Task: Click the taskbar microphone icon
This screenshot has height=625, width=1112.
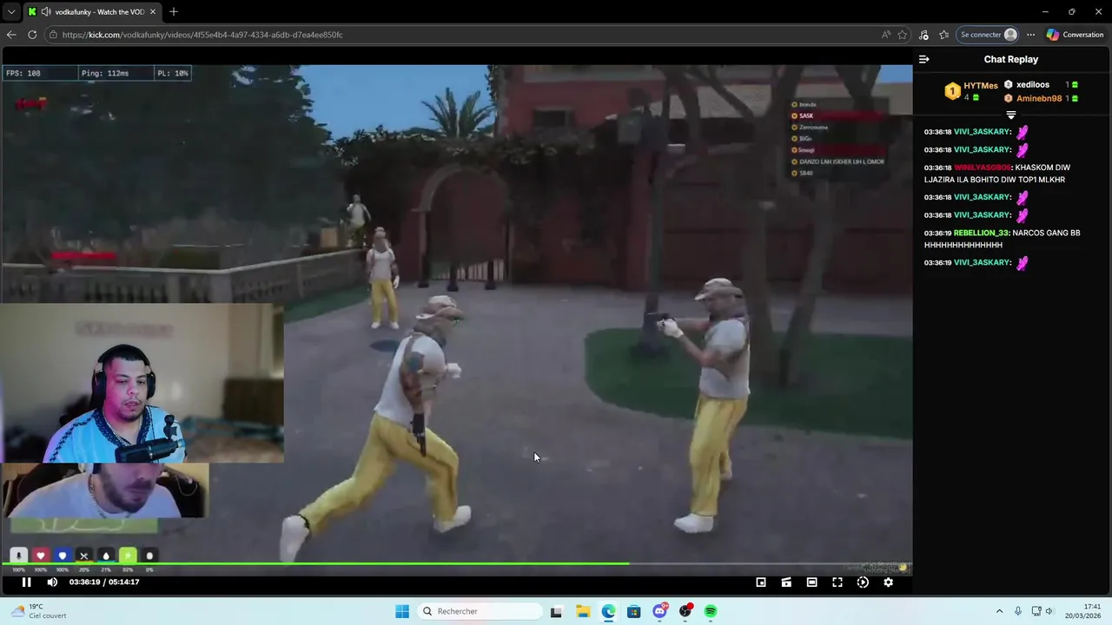Action: pos(1018,611)
